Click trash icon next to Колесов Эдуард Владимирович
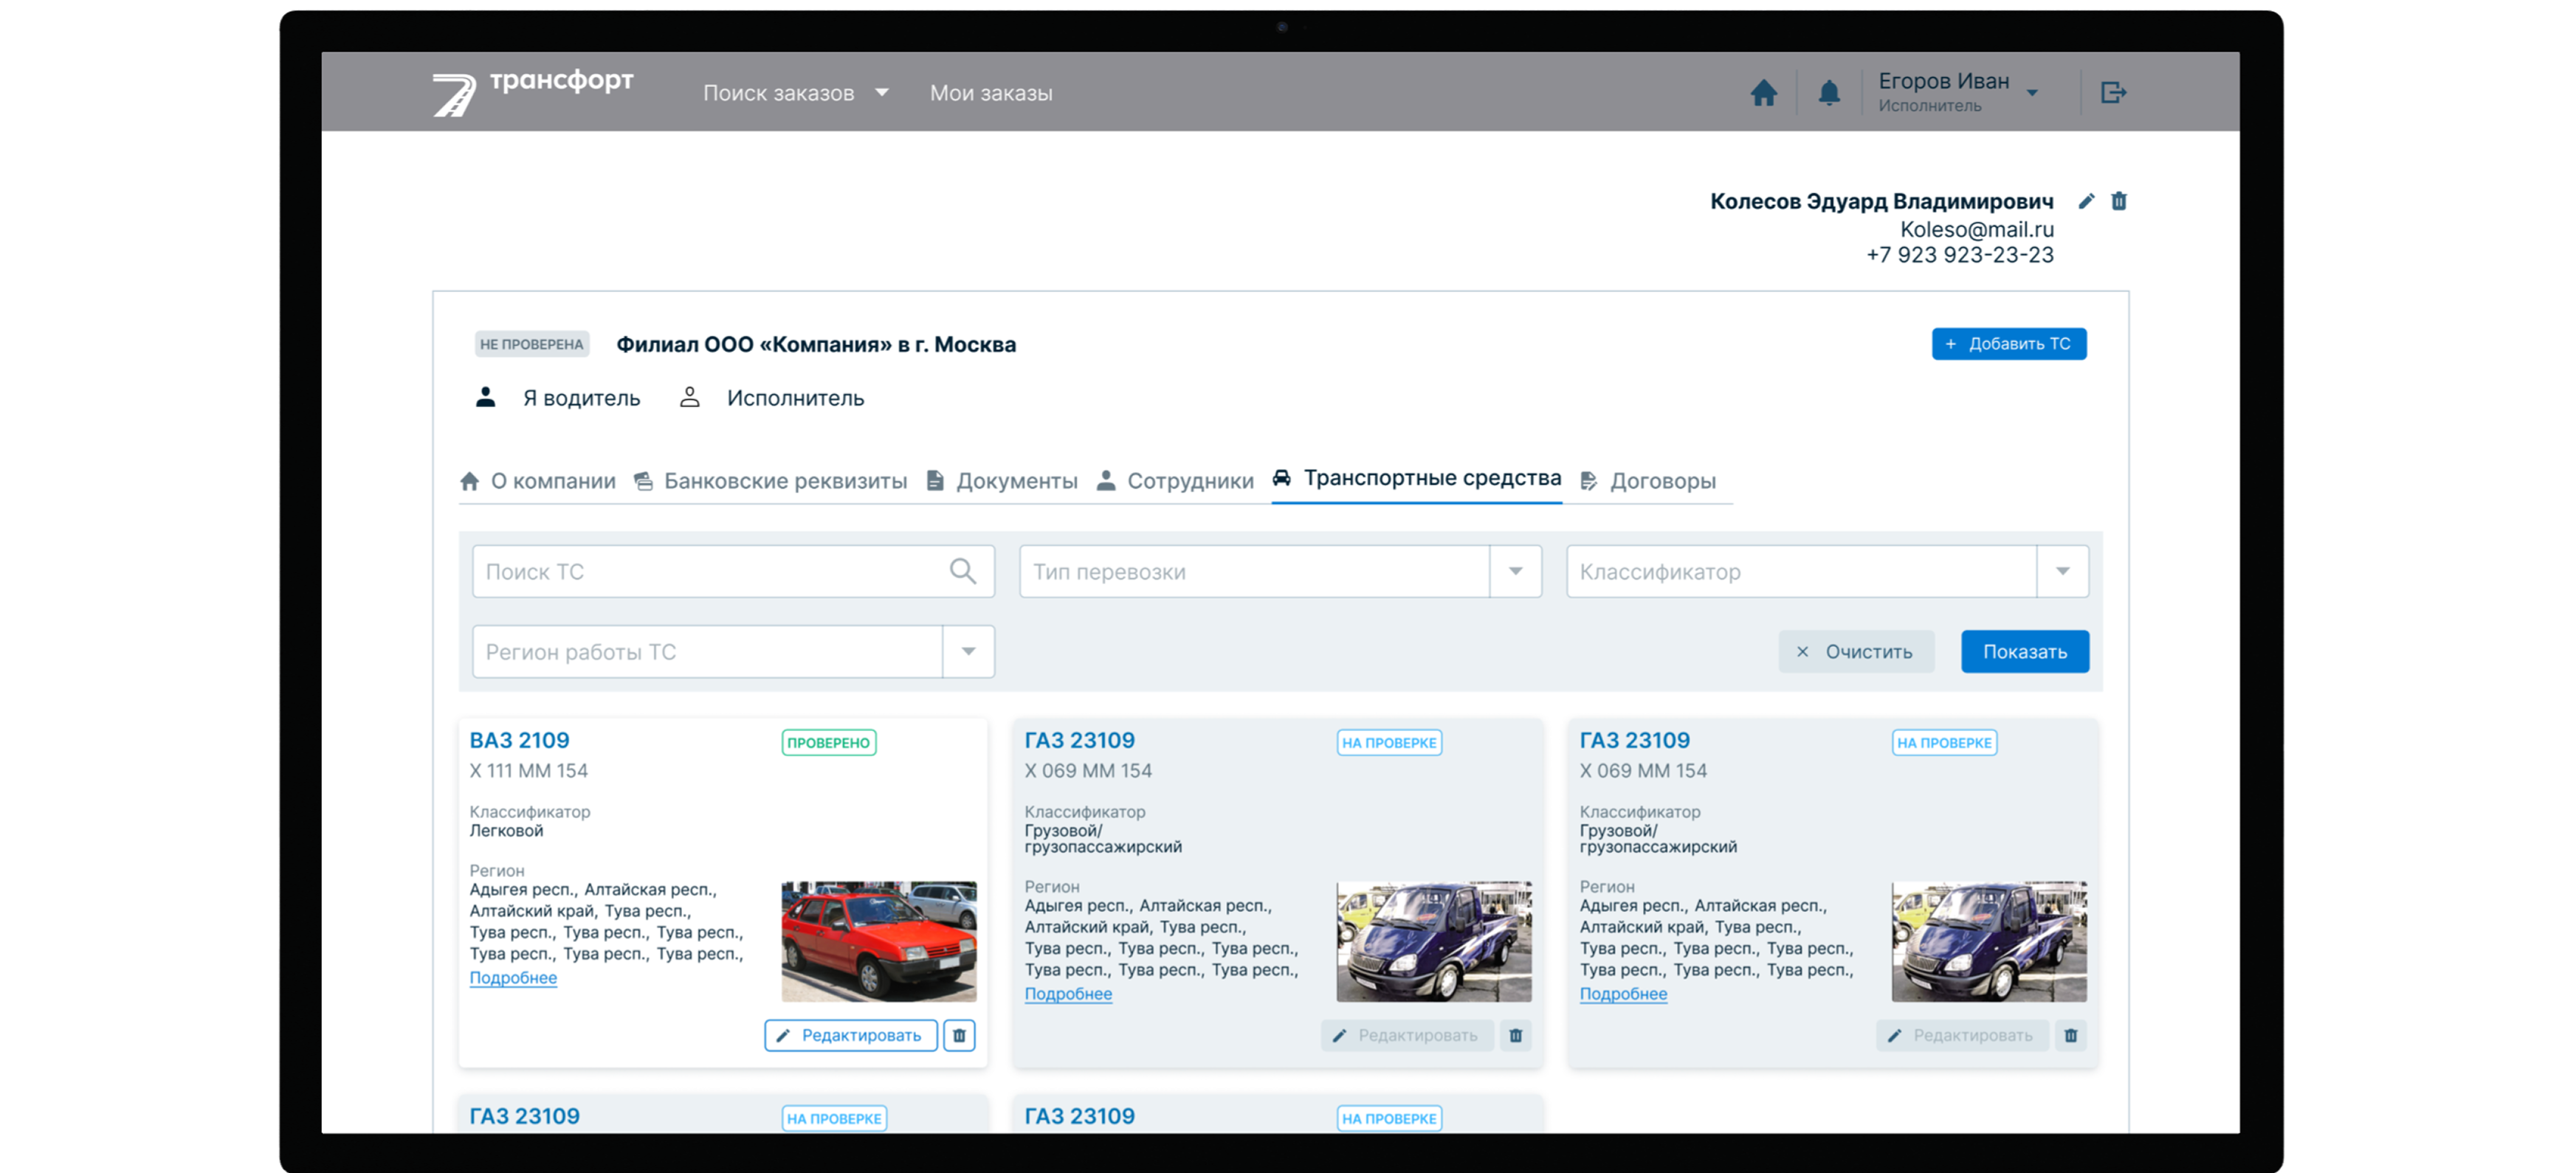The height and width of the screenshot is (1173, 2576). click(2118, 201)
